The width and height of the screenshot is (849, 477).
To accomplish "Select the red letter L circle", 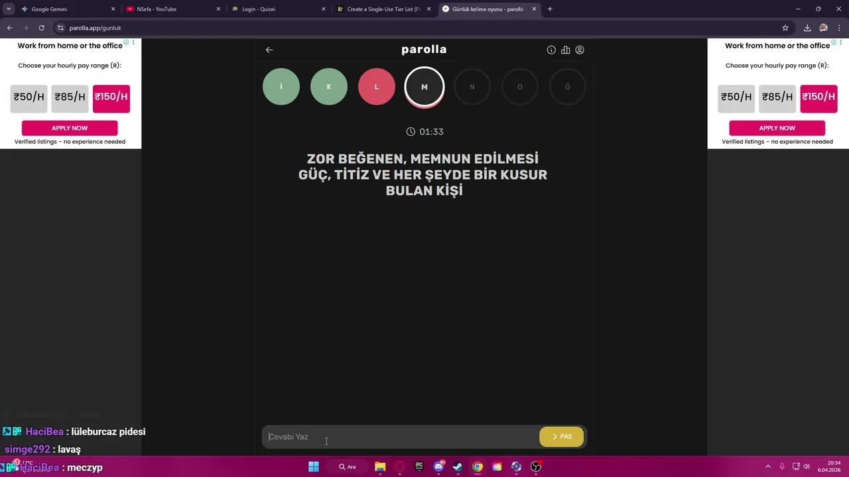I will click(377, 87).
